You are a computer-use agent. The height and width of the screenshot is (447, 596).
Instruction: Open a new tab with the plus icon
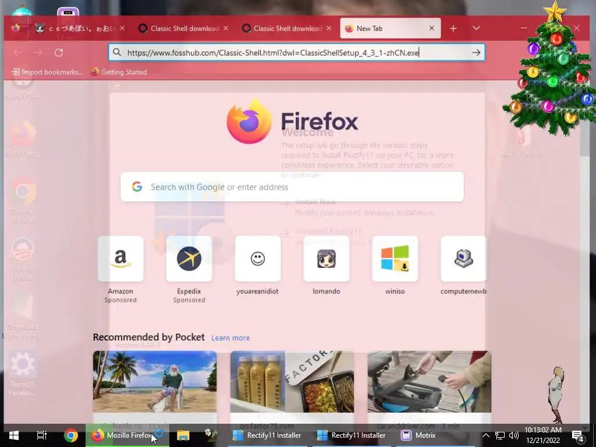click(x=453, y=29)
